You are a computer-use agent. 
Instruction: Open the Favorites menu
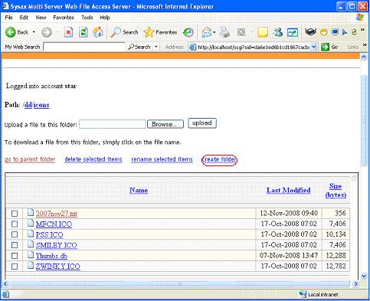point(64,18)
